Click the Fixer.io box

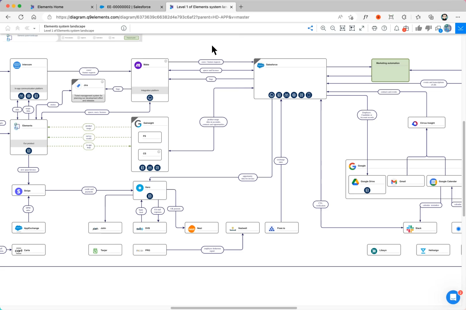tap(282, 228)
